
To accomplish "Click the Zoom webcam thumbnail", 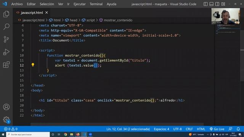I will (x=225, y=16).
